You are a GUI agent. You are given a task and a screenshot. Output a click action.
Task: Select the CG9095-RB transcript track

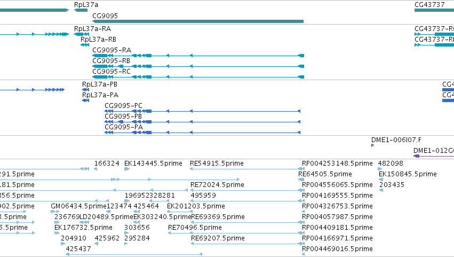(198, 66)
